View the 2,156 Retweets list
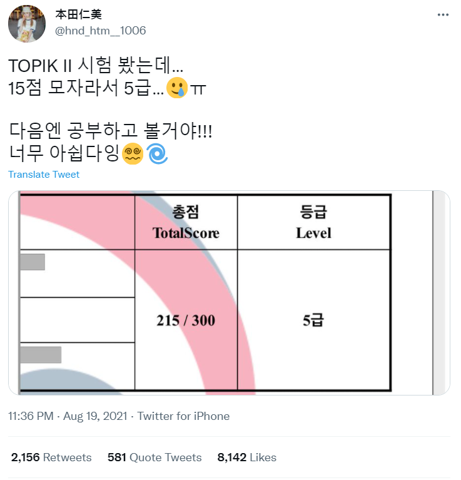461x480 pixels. click(x=50, y=457)
